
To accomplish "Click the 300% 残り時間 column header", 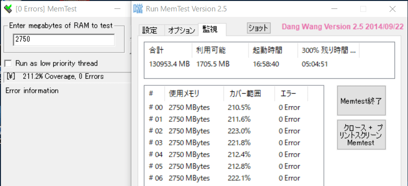I will click(x=328, y=50).
